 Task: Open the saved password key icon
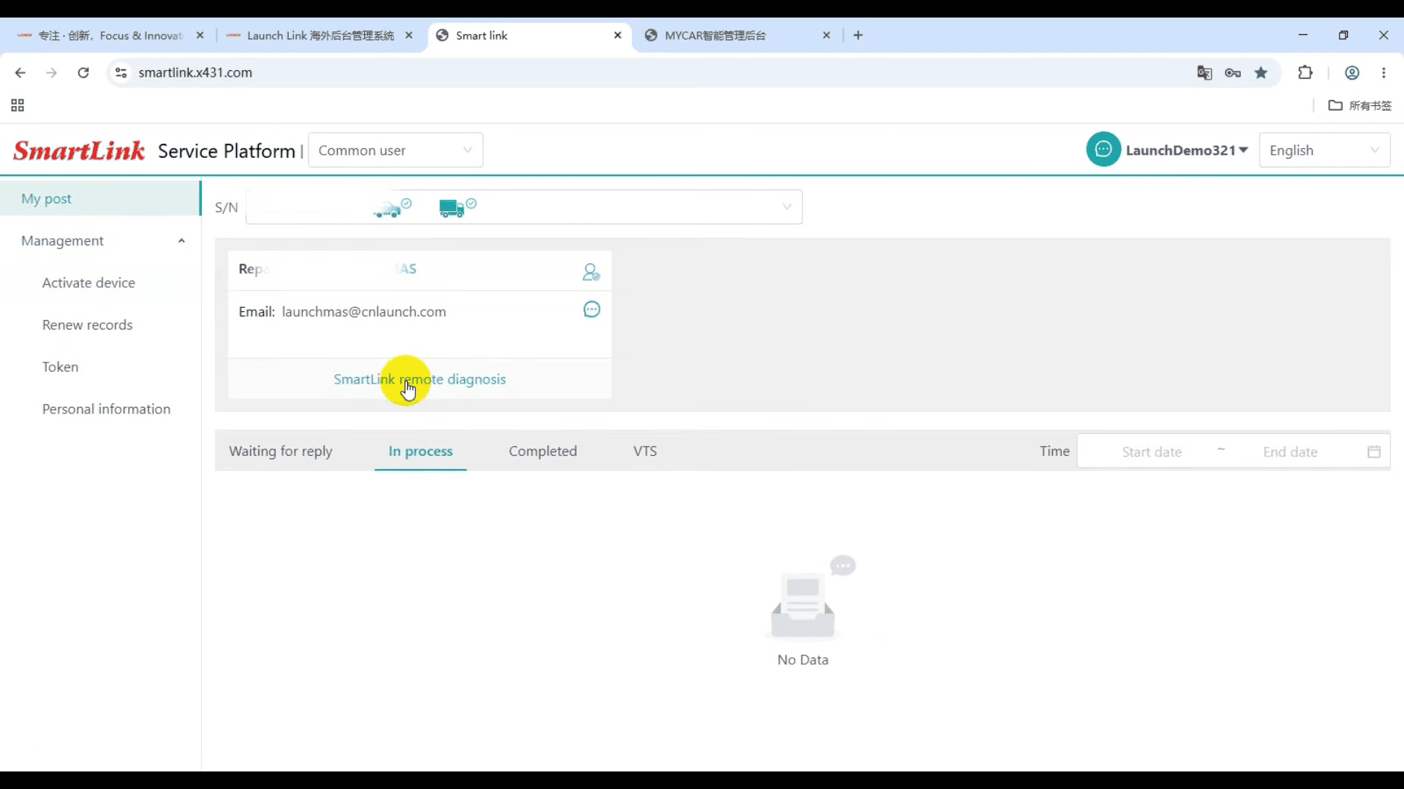click(x=1233, y=72)
